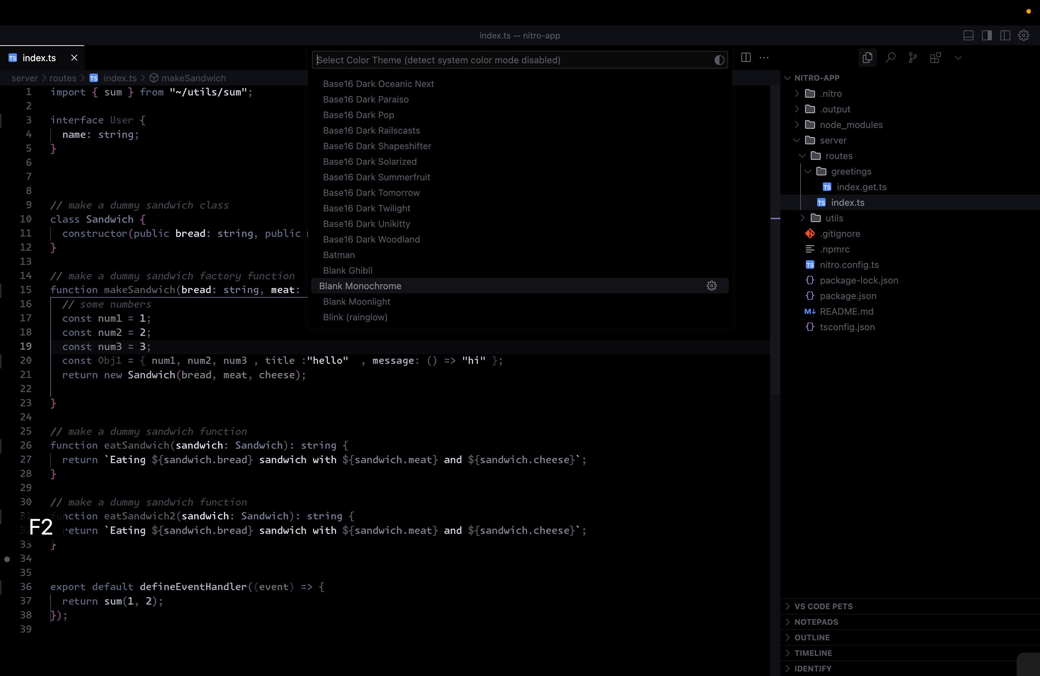Open the Source Control view icon

point(913,58)
